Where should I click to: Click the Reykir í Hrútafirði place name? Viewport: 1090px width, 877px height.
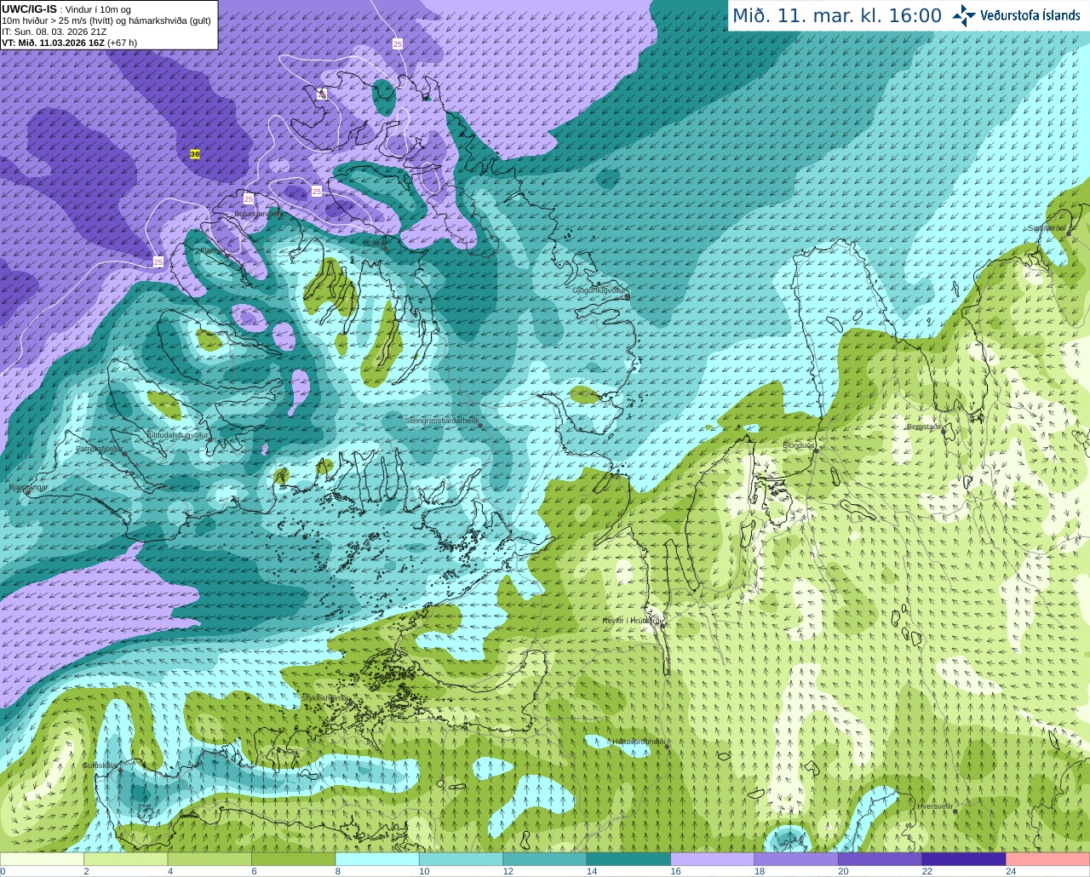(633, 621)
